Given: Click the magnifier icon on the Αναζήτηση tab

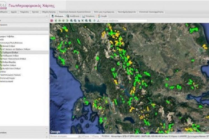Looking at the screenshot, I should tap(68, 16).
